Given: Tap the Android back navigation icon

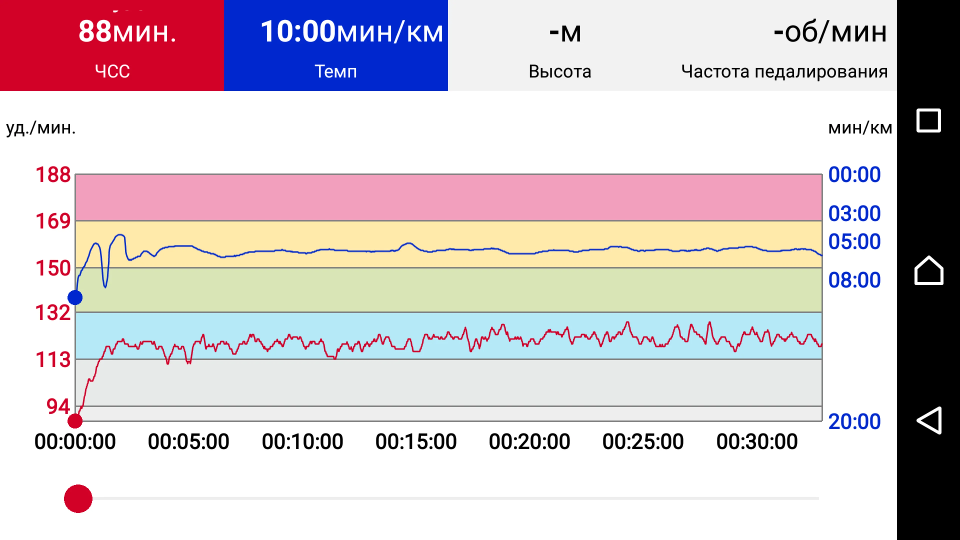Looking at the screenshot, I should coord(929,420).
